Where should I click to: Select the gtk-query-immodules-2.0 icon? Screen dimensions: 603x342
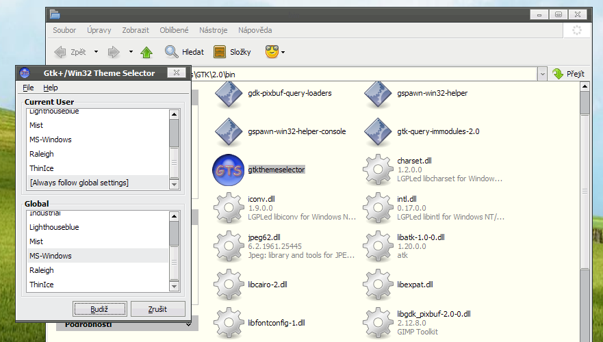[378, 132]
